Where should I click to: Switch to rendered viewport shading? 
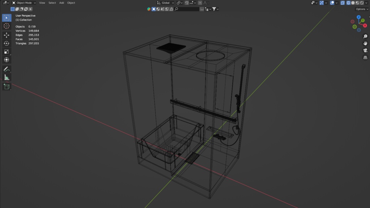(x=362, y=3)
